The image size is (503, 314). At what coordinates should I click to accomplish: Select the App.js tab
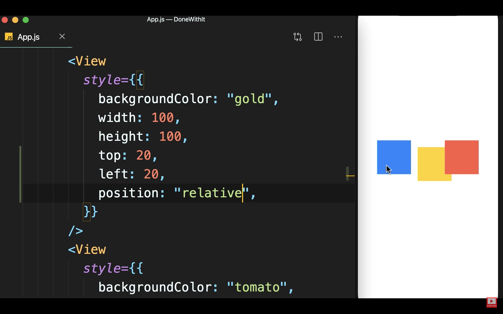point(29,37)
